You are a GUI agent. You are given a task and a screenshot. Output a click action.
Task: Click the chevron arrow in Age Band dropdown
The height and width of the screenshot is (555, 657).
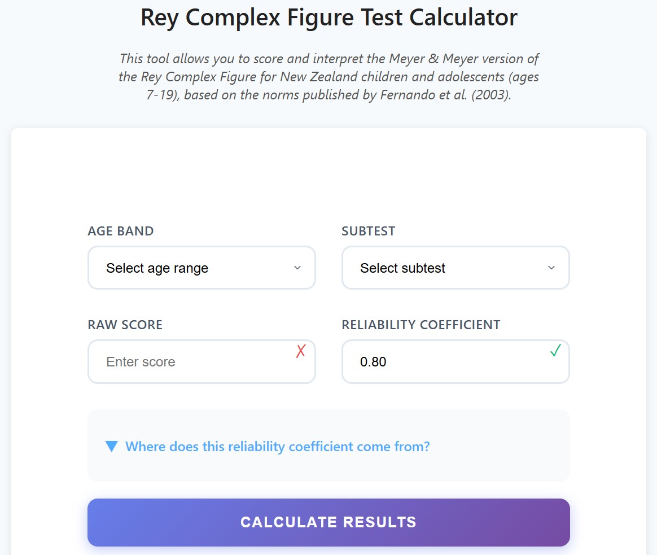click(297, 268)
